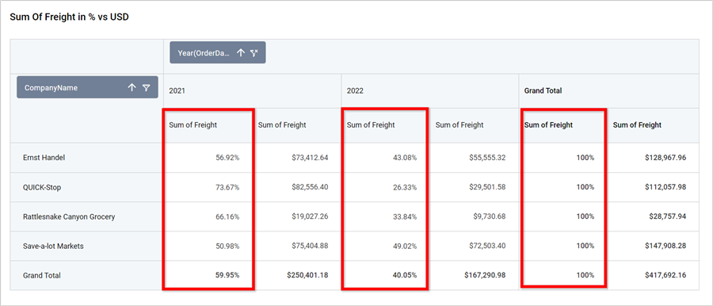Select the CompanyName field button
Viewport: 713px width, 306px height.
(87, 87)
